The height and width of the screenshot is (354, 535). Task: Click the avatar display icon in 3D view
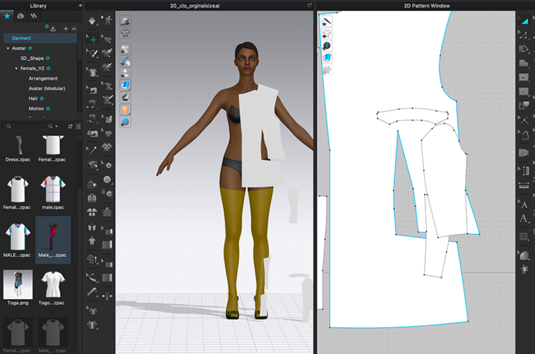tap(125, 109)
